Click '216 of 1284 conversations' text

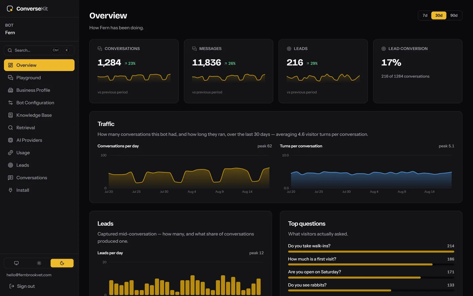point(405,76)
